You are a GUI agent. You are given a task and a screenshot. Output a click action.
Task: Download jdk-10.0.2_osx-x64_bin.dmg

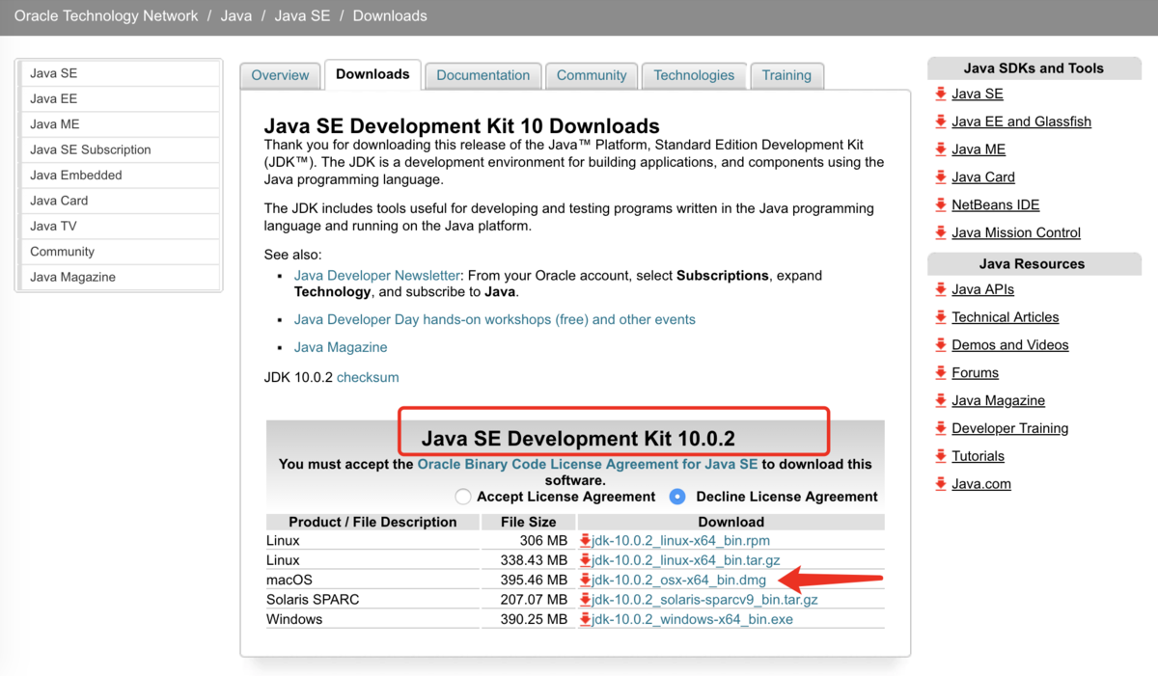pyautogui.click(x=678, y=580)
